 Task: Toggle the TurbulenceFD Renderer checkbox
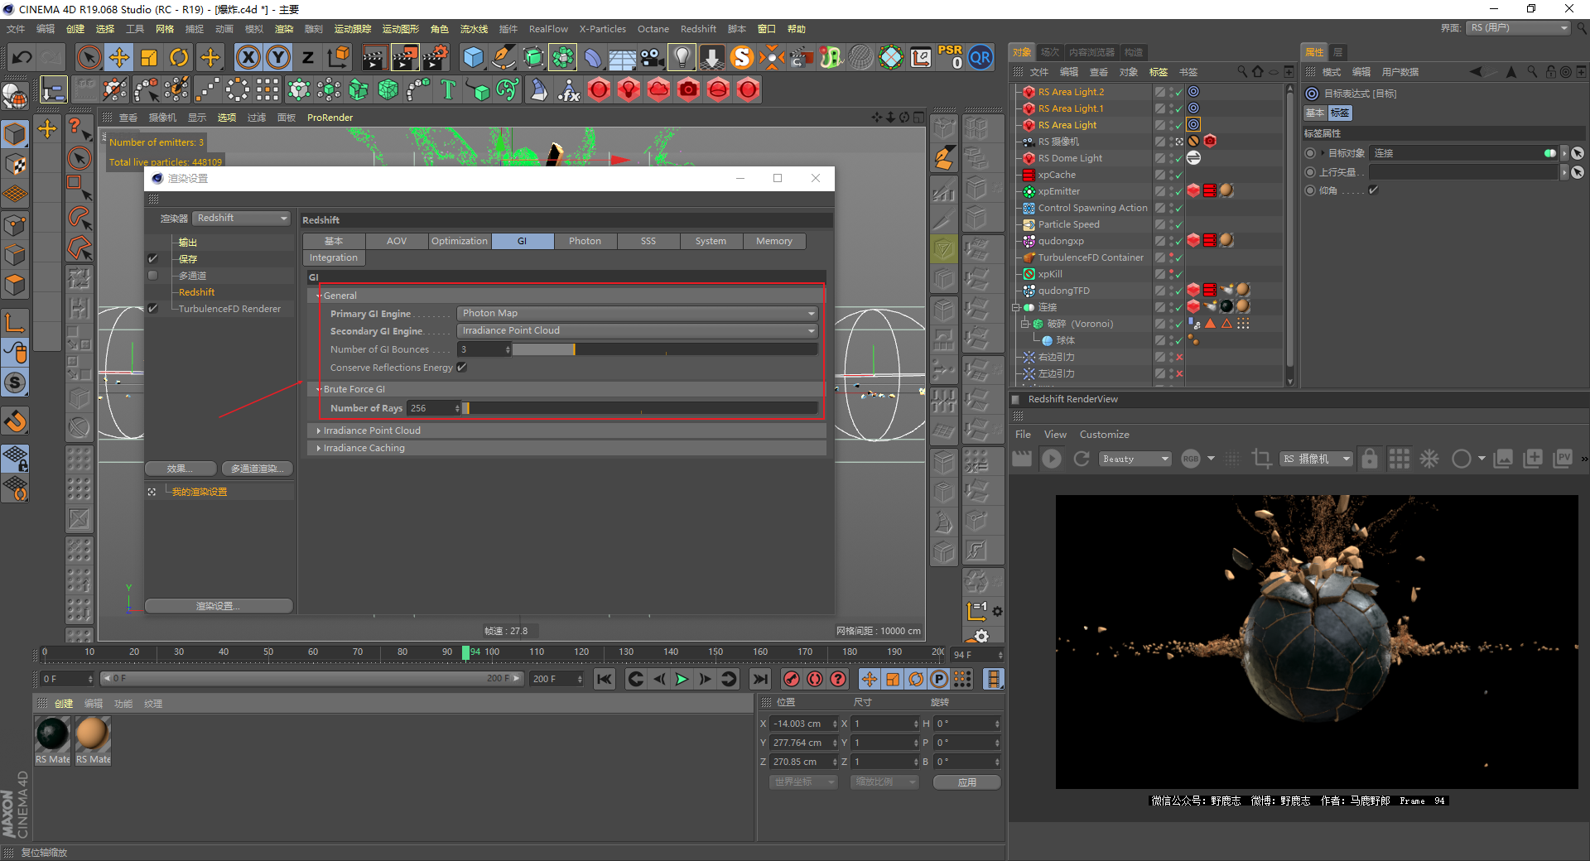(152, 309)
